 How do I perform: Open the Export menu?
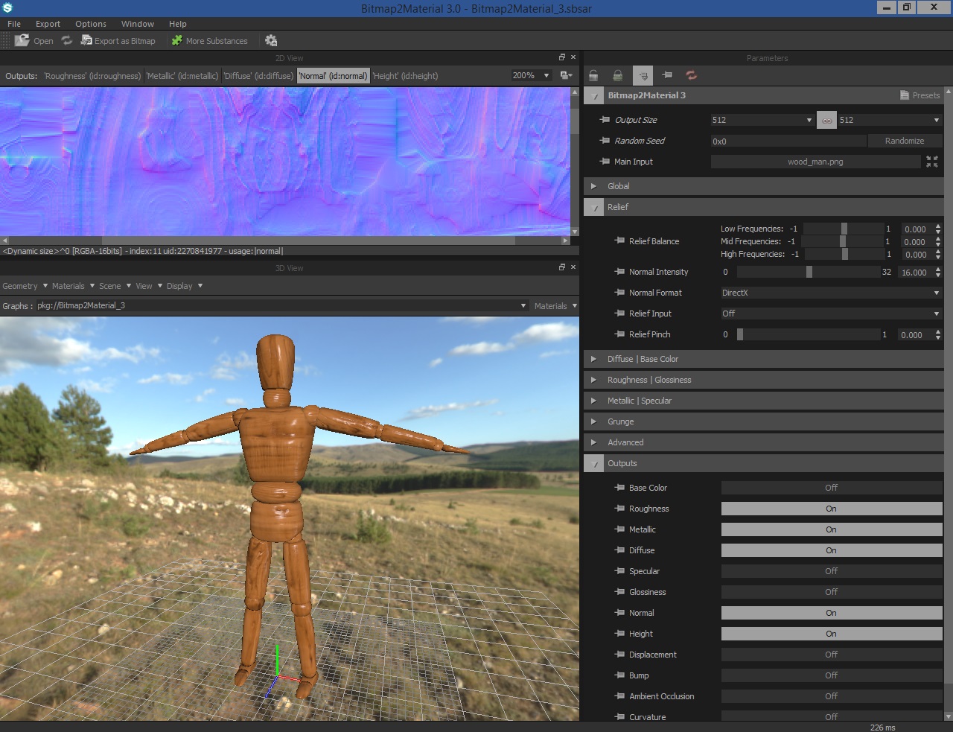coord(48,24)
